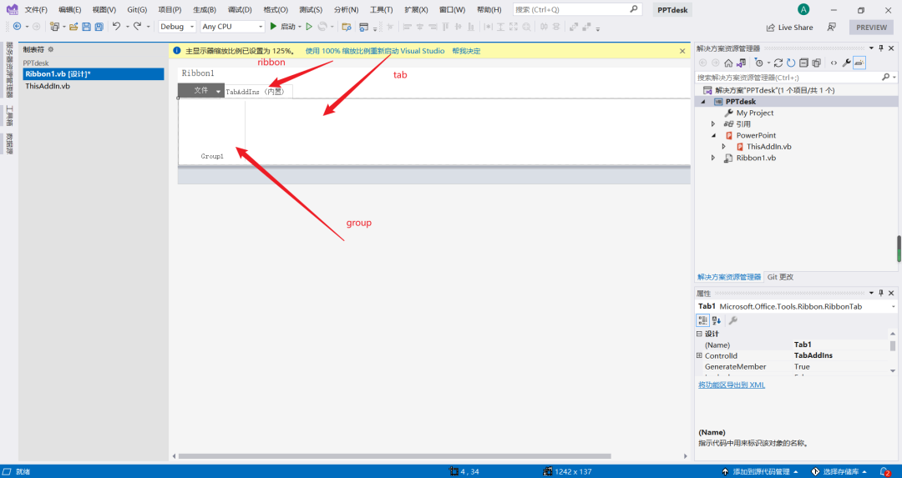Pin the 属性 properties panel
Viewport: 902px width, 478px height.
point(881,293)
